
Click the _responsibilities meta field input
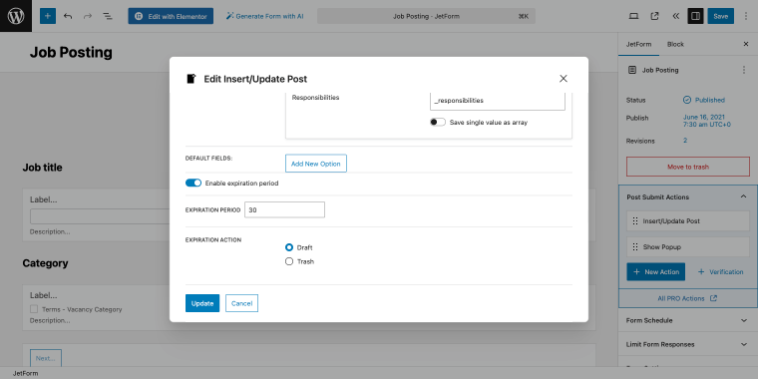(497, 101)
